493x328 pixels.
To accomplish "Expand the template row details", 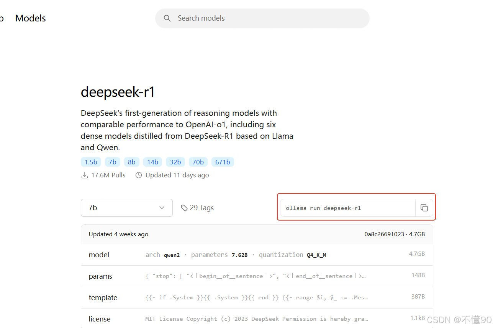I will point(103,297).
